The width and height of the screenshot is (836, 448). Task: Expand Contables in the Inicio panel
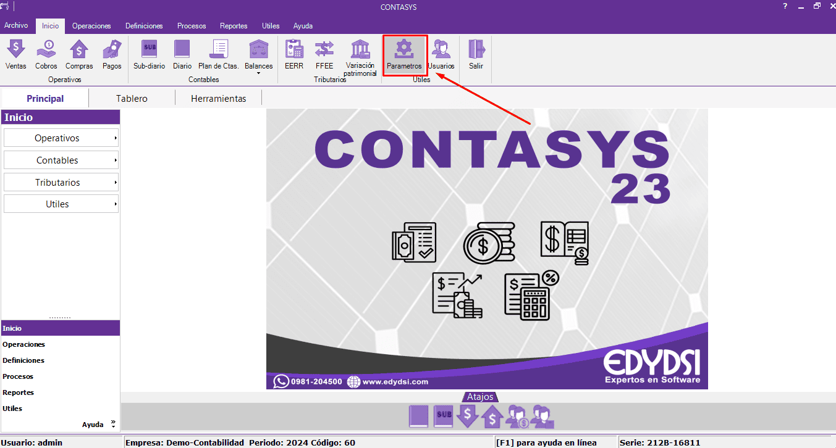click(x=61, y=160)
